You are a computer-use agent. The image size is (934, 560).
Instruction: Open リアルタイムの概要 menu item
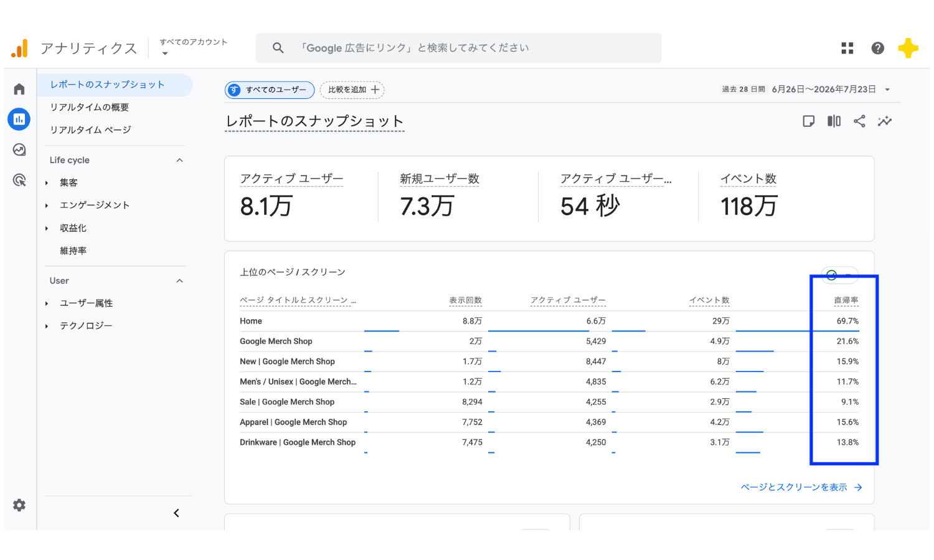[90, 107]
